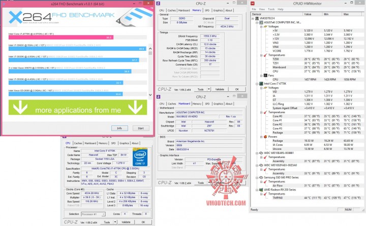Open Tools dropdown arrow in CPU-Z CPU window
Viewport: 366px width, 226px height.
[x=115, y=222]
